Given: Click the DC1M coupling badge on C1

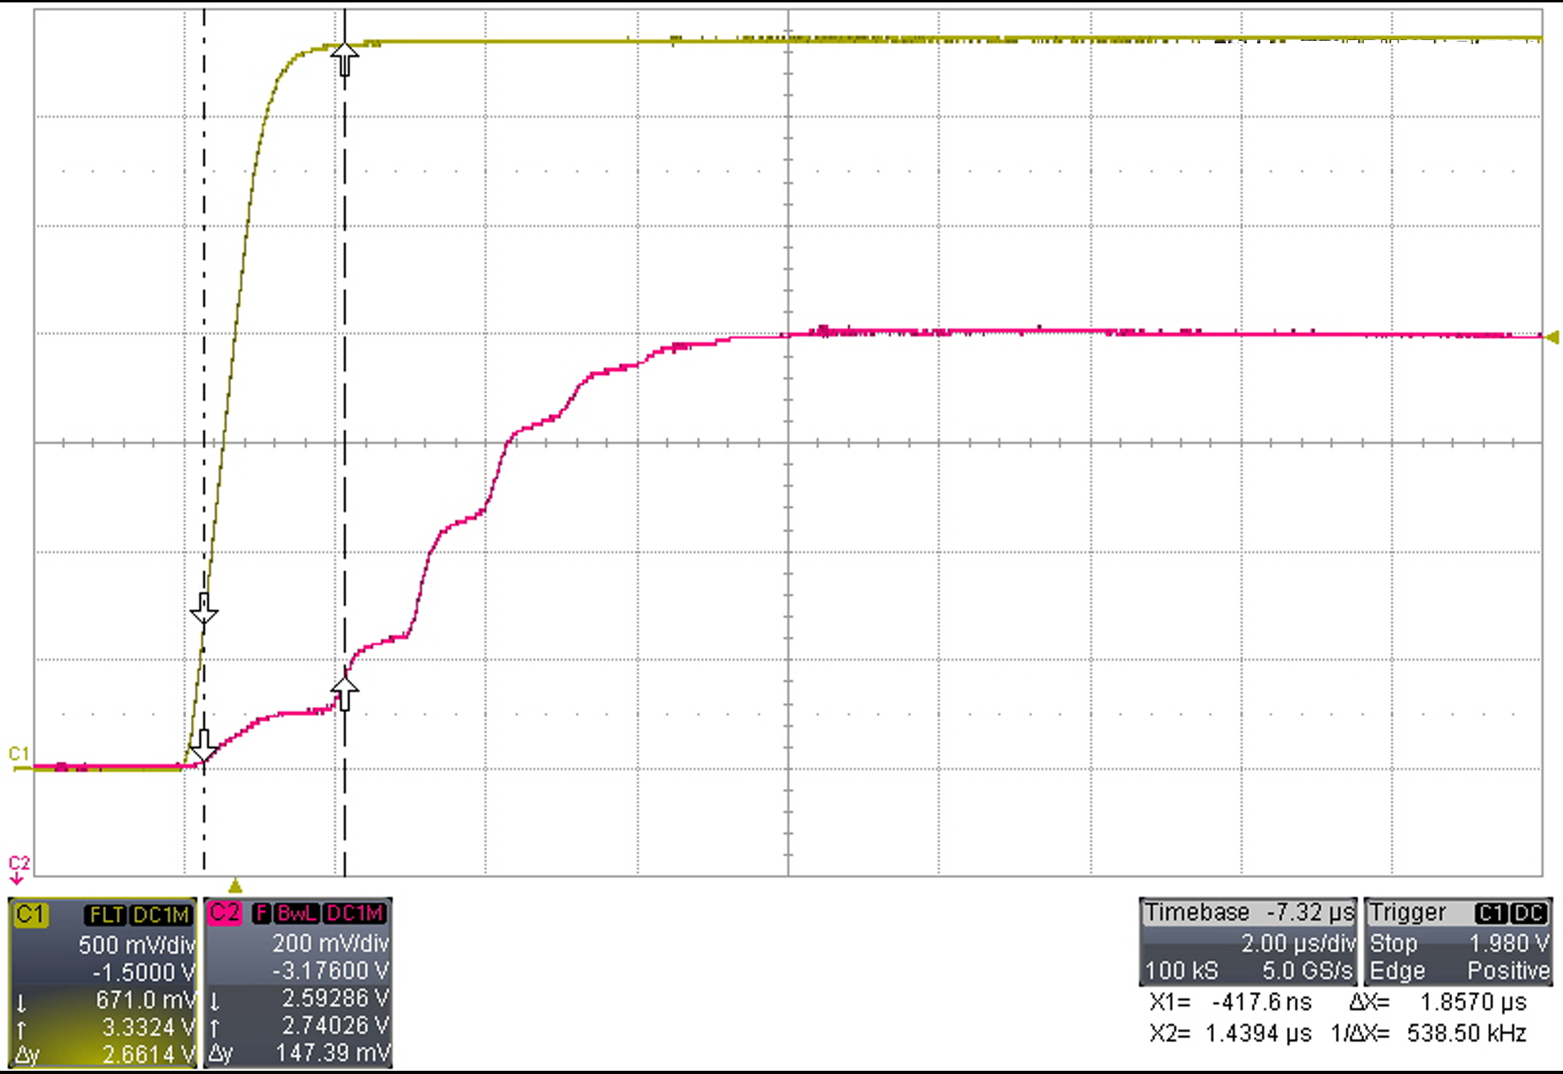Looking at the screenshot, I should point(161,915).
